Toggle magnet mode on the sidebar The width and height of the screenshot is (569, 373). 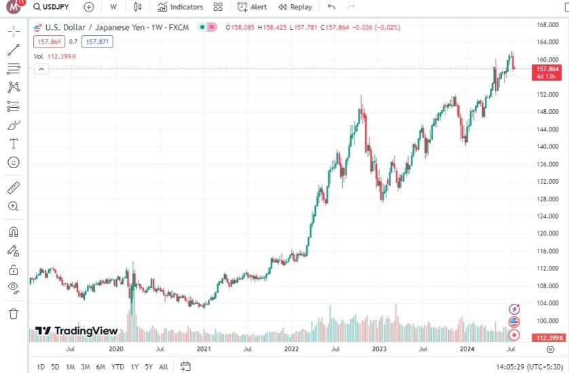click(x=14, y=231)
